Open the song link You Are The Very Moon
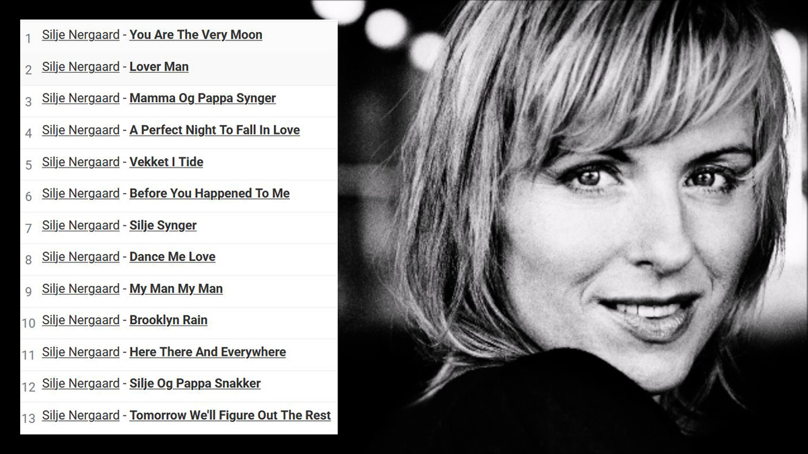Image resolution: width=808 pixels, height=454 pixels. pyautogui.click(x=196, y=35)
